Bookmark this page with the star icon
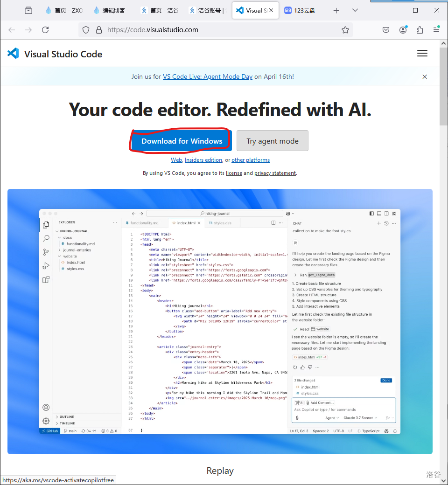 click(x=345, y=30)
